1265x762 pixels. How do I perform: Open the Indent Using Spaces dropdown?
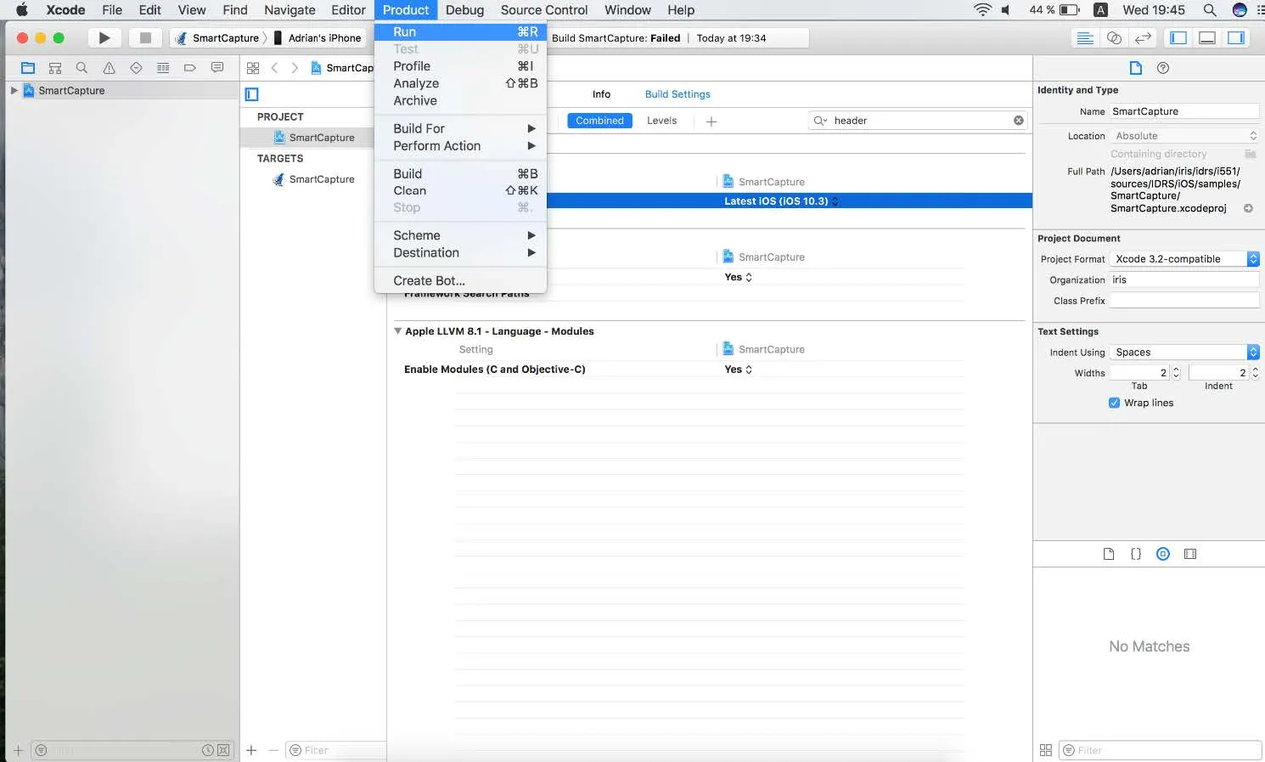(1185, 353)
